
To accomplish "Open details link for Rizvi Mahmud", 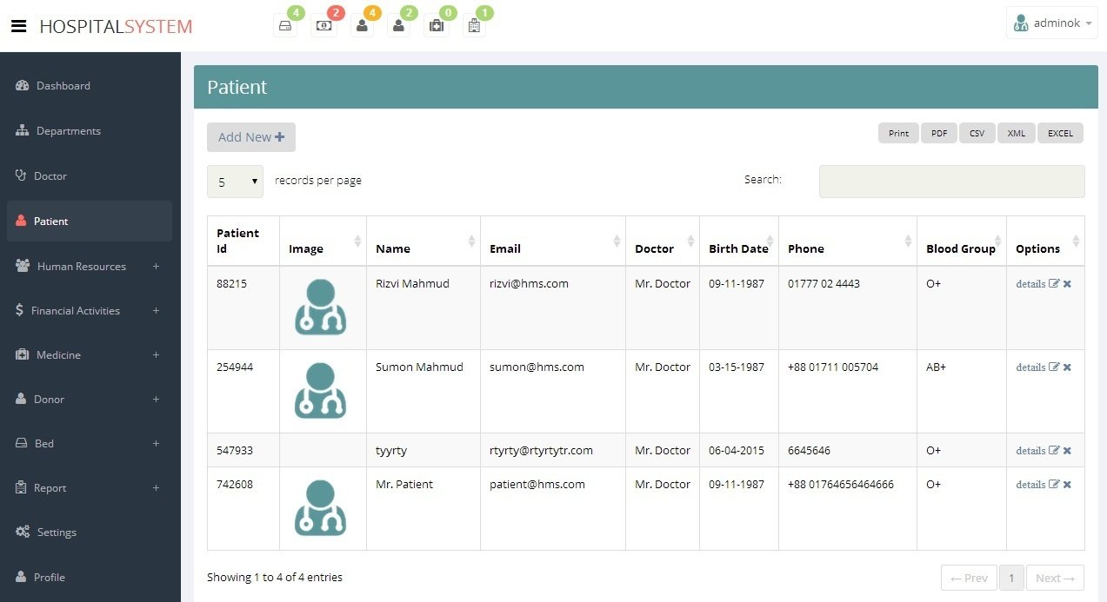I will coord(1030,284).
